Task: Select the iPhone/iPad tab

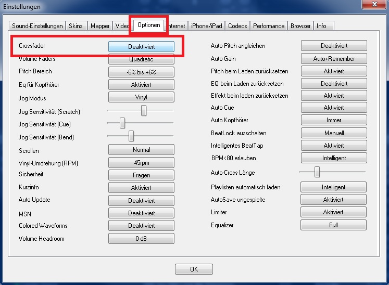Action: 207,26
